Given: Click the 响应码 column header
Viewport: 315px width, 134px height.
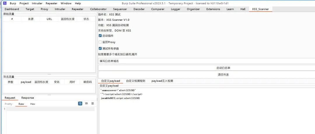Looking at the screenshot, I should pos(87,82).
